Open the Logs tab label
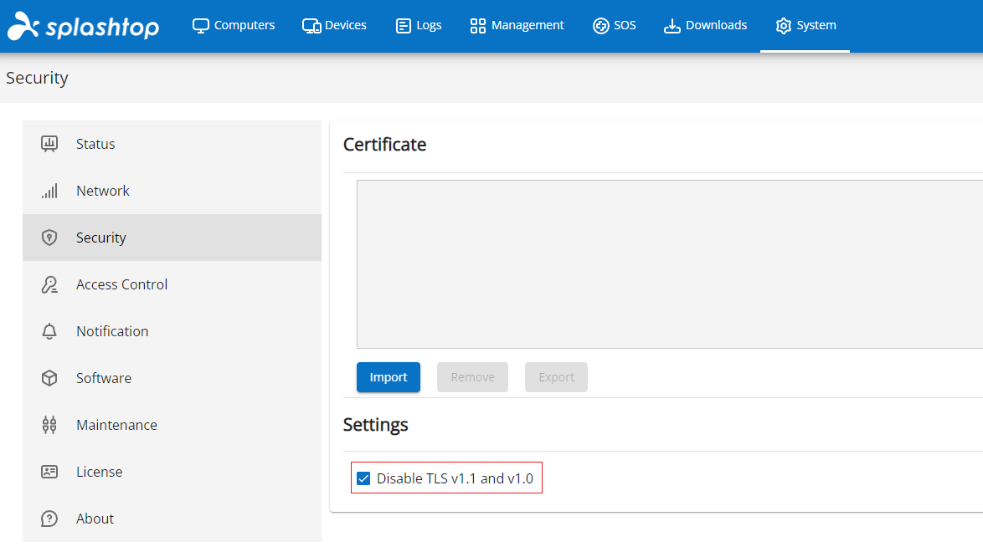983x552 pixels. (429, 26)
